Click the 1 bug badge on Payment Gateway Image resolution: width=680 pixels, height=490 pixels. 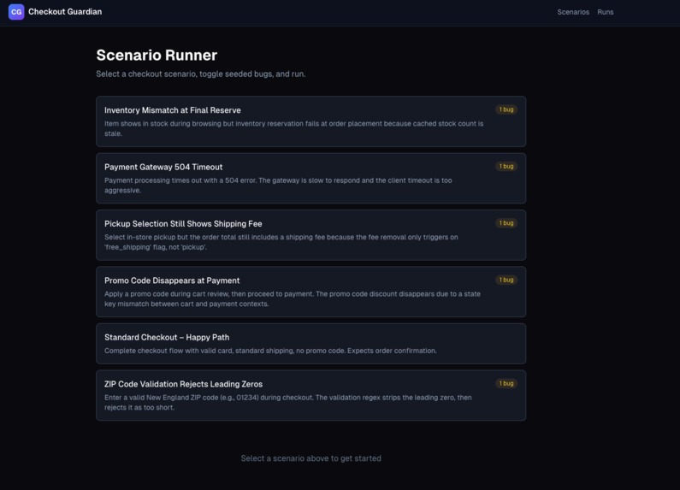506,167
